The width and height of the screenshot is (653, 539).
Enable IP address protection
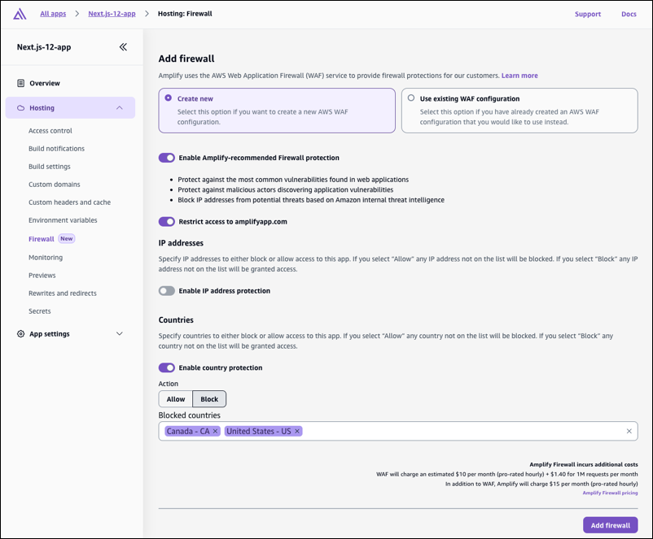point(167,290)
